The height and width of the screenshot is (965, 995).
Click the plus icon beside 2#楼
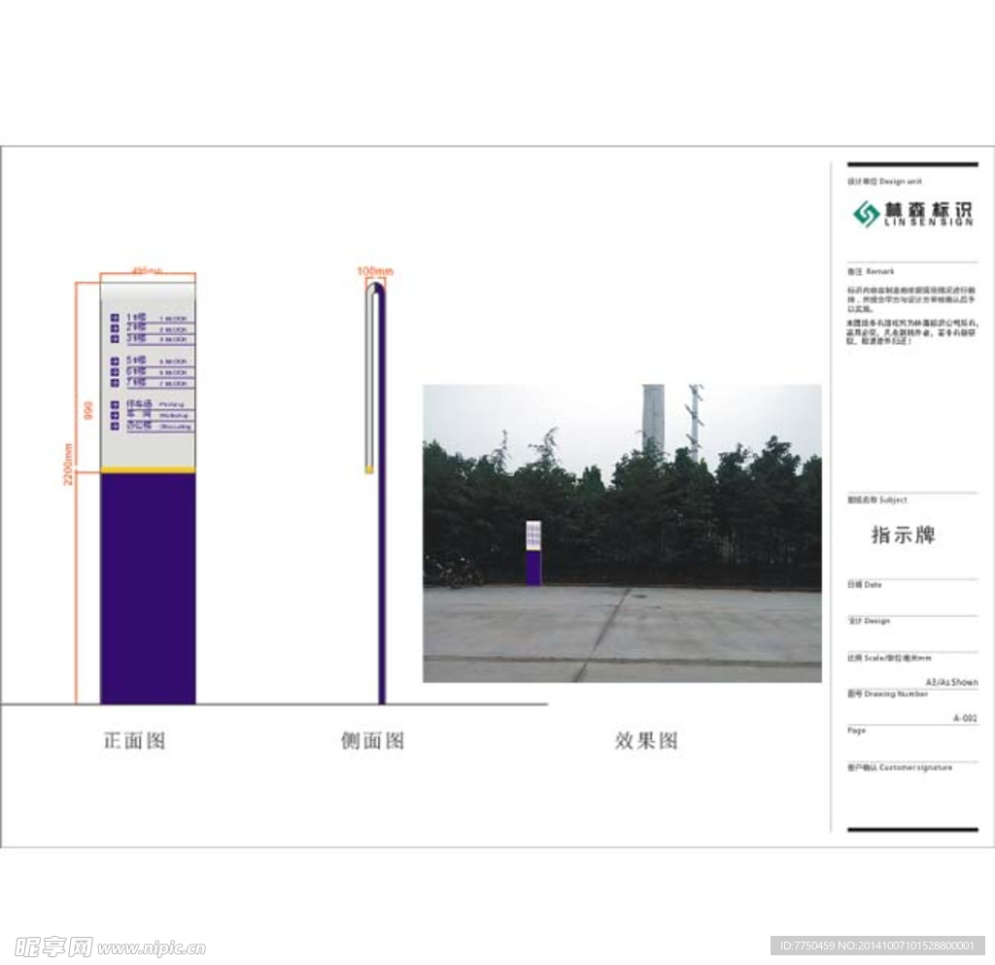pyautogui.click(x=115, y=328)
